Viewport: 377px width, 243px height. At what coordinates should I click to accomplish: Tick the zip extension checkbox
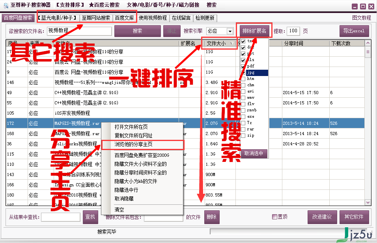(243, 135)
